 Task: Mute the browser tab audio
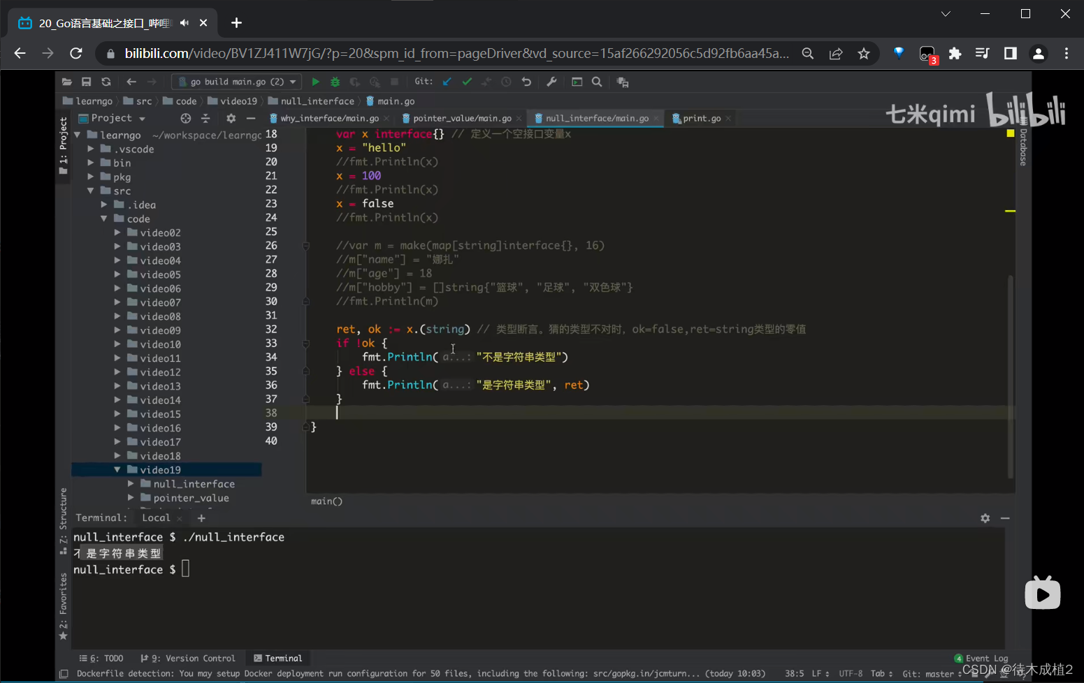[185, 23]
